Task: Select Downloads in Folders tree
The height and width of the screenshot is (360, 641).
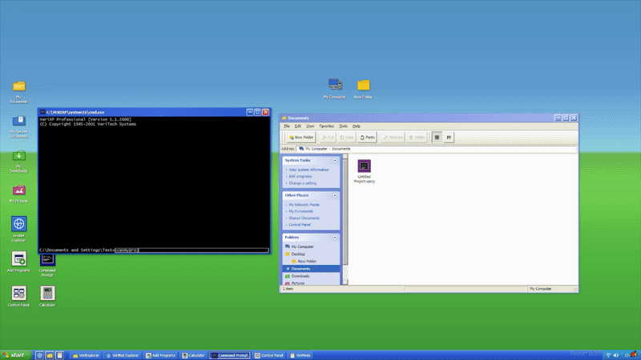Action: tap(311, 276)
